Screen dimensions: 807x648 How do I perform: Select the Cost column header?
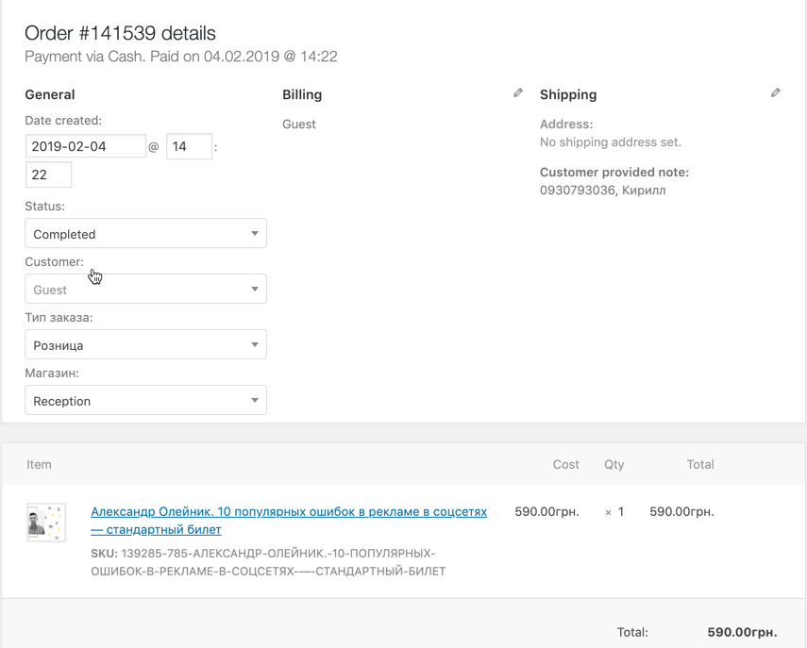point(566,464)
